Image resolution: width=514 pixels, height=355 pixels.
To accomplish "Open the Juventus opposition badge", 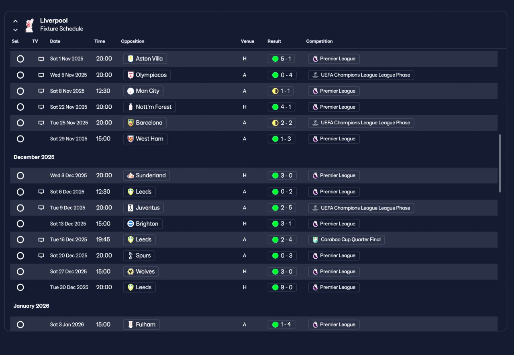I will click(143, 208).
